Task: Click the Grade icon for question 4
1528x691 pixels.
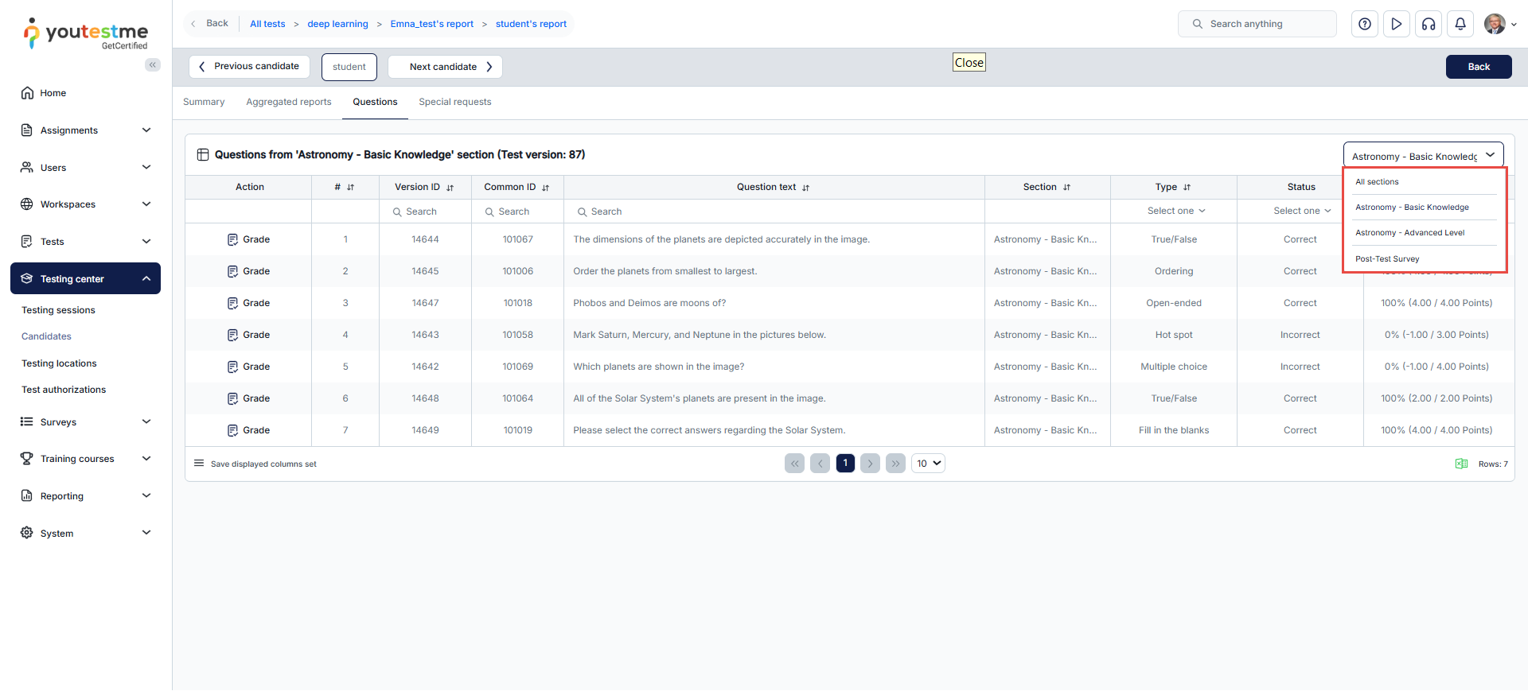Action: [232, 335]
